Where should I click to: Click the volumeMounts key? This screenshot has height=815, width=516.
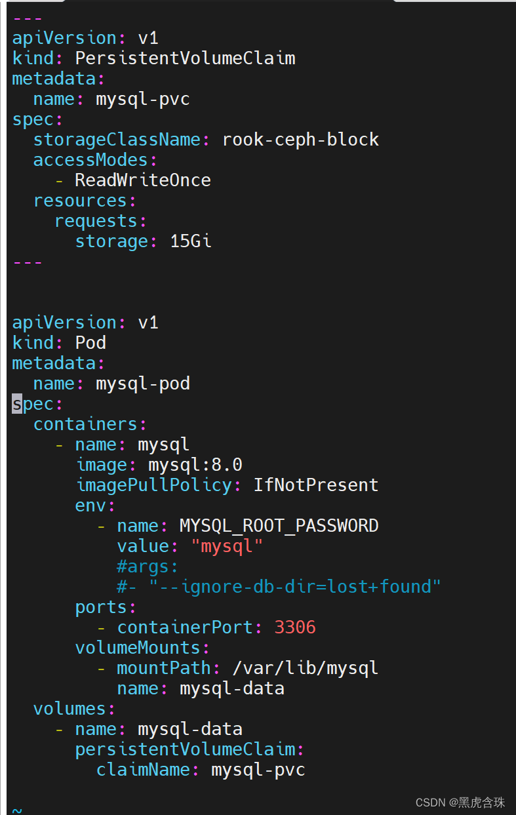click(138, 648)
